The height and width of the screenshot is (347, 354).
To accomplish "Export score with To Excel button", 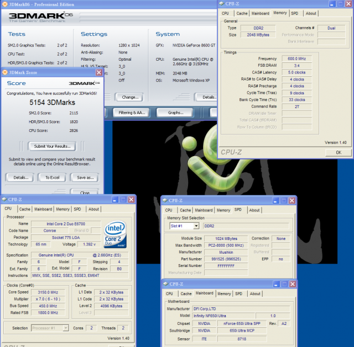I will (x=53, y=178).
